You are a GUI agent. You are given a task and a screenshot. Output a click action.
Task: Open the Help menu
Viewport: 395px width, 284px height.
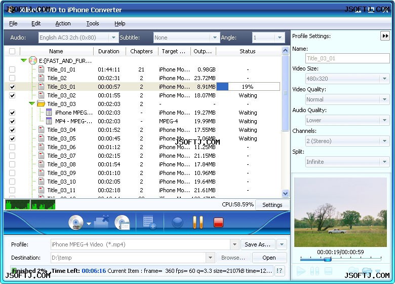pos(120,23)
